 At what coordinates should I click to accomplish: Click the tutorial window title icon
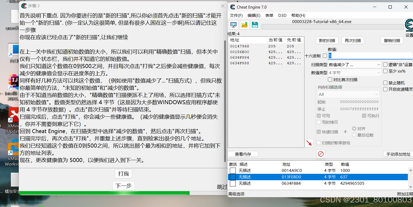tap(24, 6)
